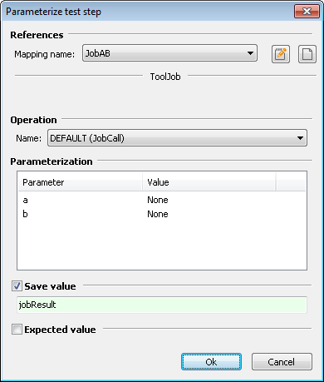Screen dimensions: 324x382
Task: Click the jobResult input field
Action: coord(162,305)
